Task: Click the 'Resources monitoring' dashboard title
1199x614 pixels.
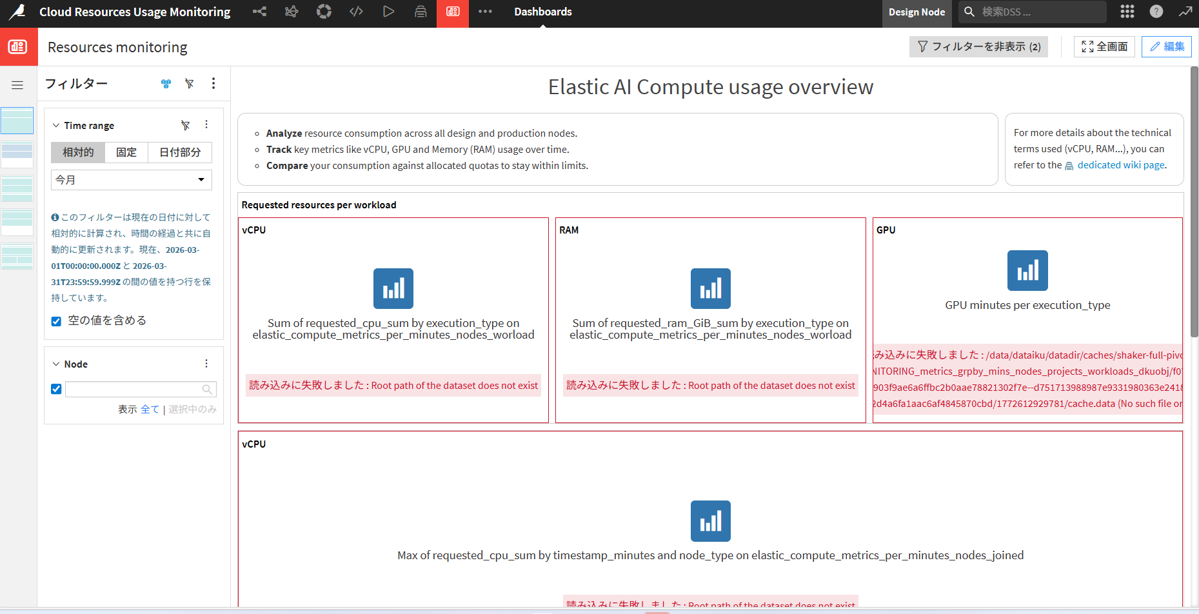Action: tap(117, 47)
